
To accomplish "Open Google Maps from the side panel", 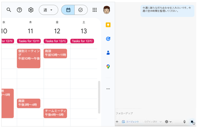I will click(108, 67).
